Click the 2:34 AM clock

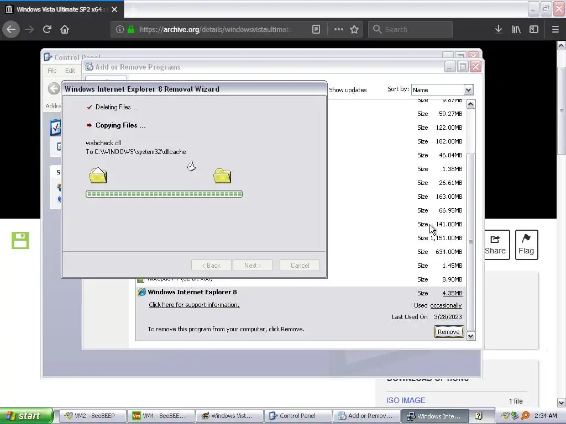tap(546, 416)
